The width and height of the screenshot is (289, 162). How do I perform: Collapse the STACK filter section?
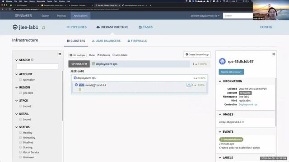click(x=17, y=101)
